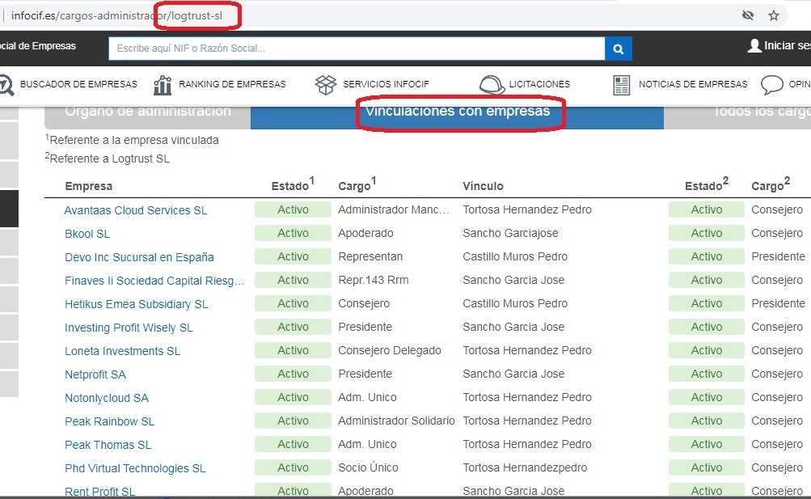
Task: Open Netprofit SA company link
Action: (x=95, y=374)
